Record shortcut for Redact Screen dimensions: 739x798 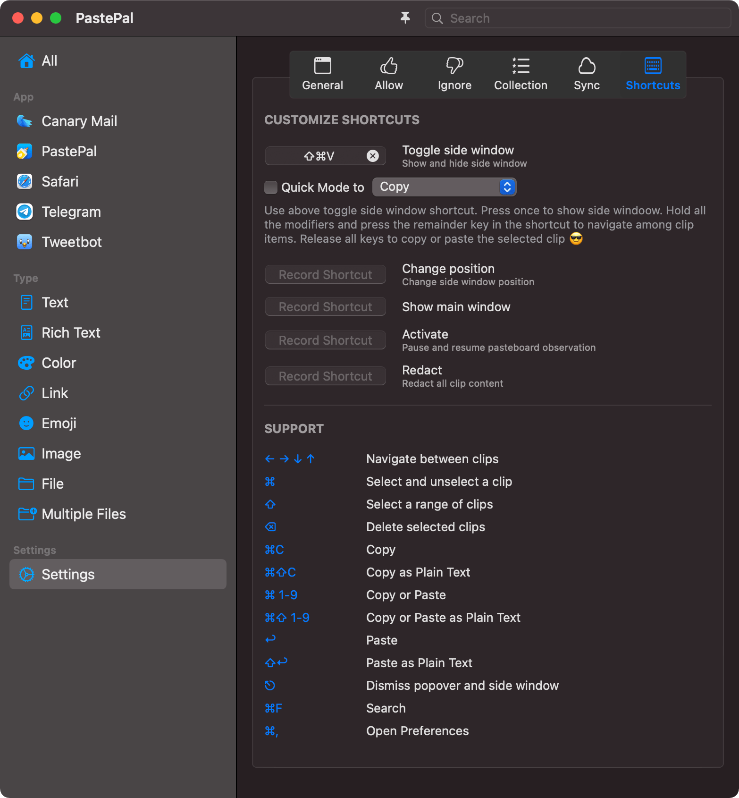[x=326, y=376]
